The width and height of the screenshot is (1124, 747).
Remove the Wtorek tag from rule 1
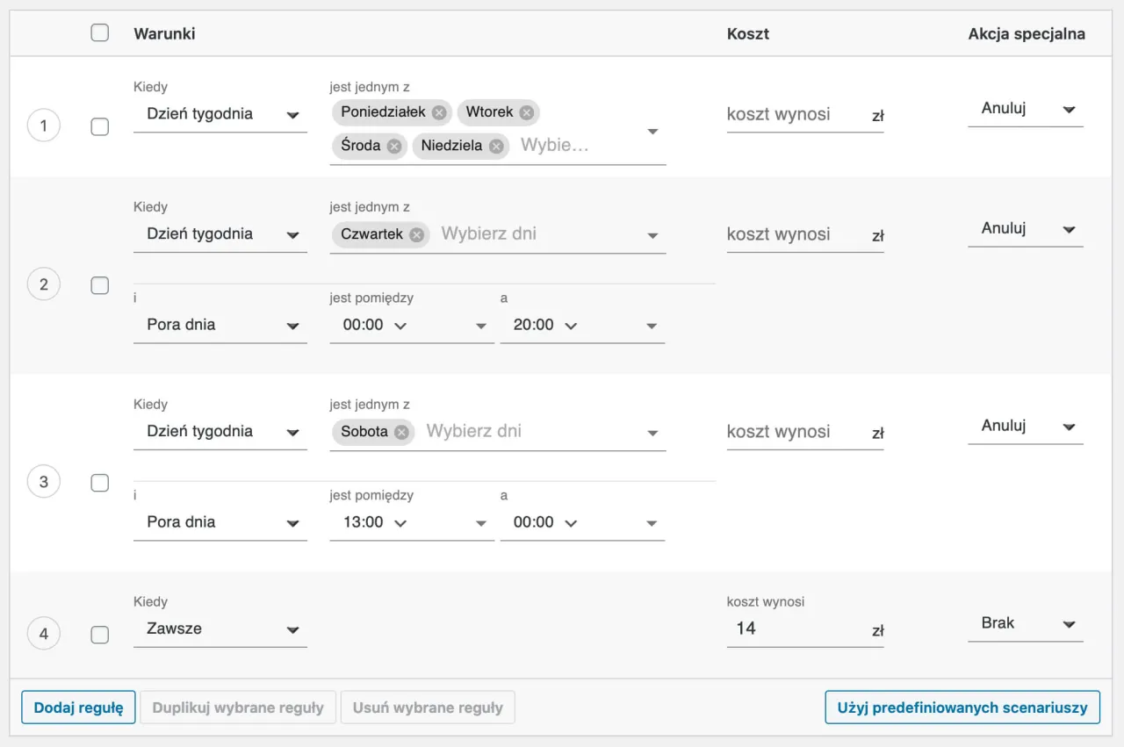click(526, 112)
